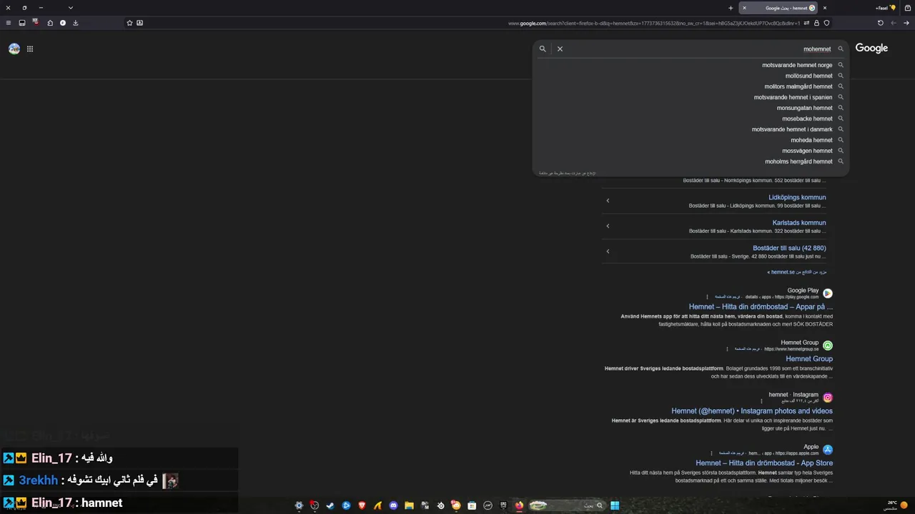Click the reload page icon
915x514 pixels.
(881, 23)
